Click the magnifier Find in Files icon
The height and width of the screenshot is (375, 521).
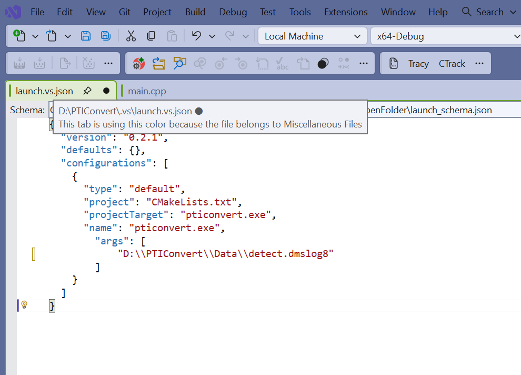(x=180, y=63)
